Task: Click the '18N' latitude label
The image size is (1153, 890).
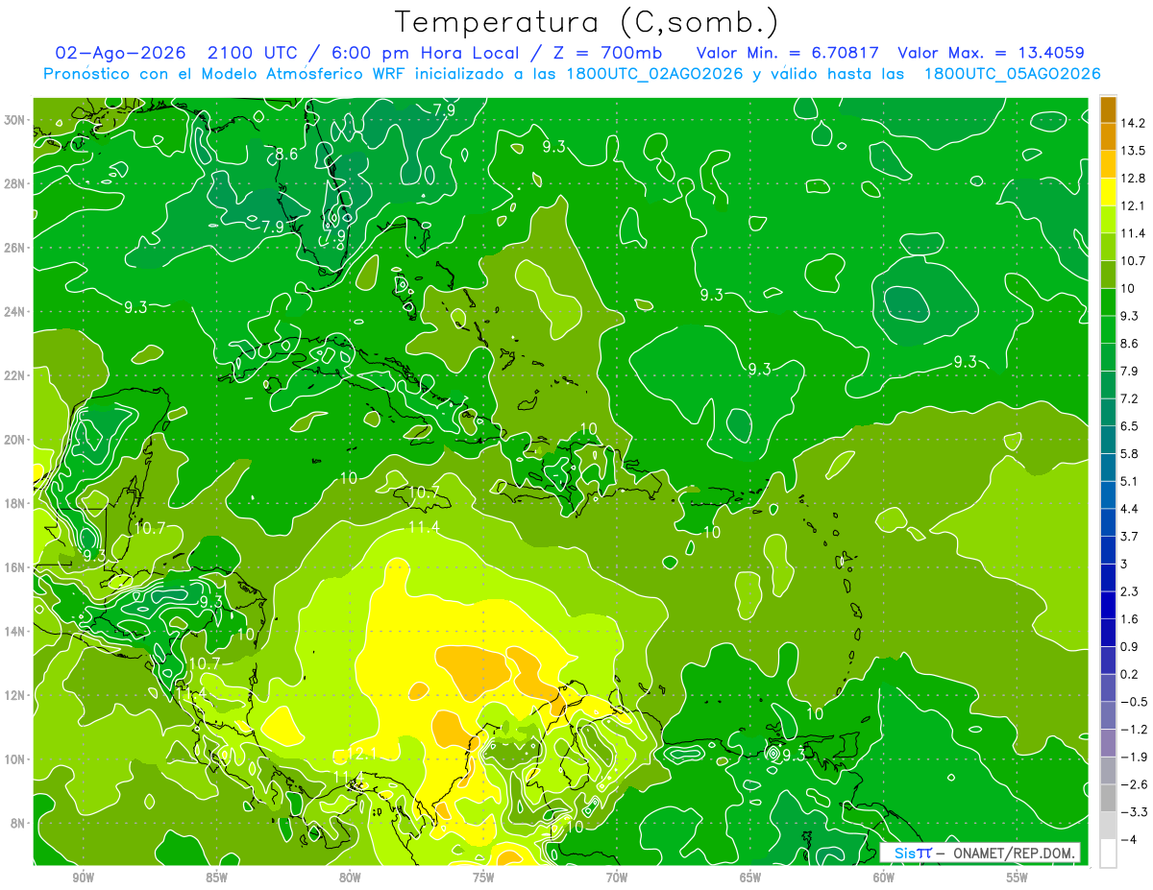Action: [14, 503]
